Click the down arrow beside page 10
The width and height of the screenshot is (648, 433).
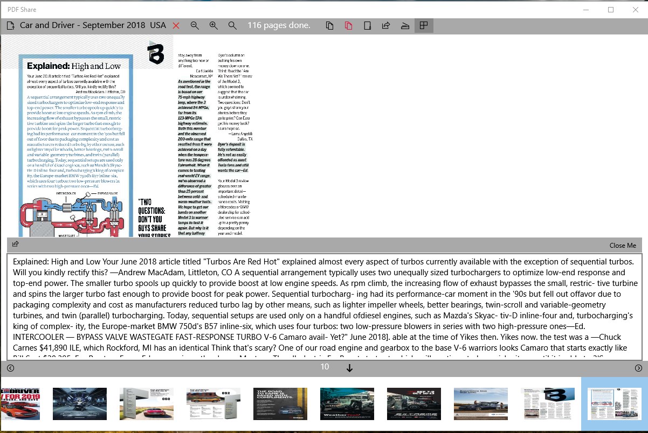click(x=349, y=368)
